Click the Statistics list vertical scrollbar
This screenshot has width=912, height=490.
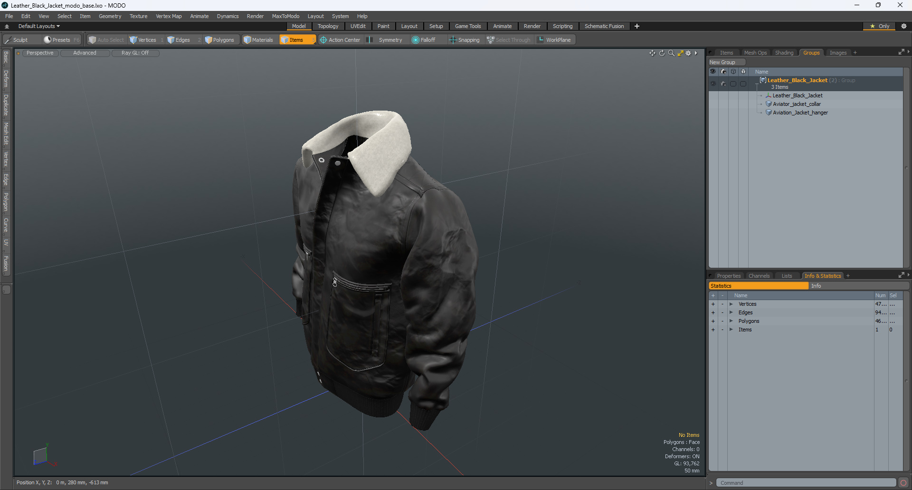(906, 381)
